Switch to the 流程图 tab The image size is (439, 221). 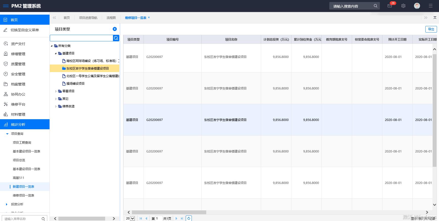111,18
